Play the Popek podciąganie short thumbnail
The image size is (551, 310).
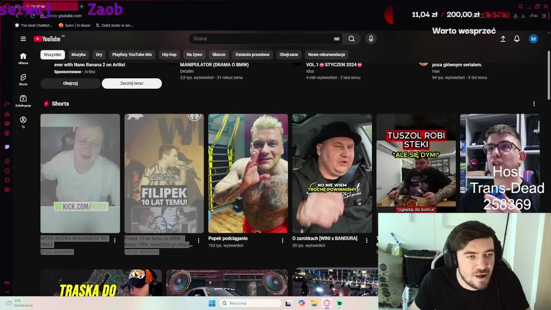click(x=248, y=174)
